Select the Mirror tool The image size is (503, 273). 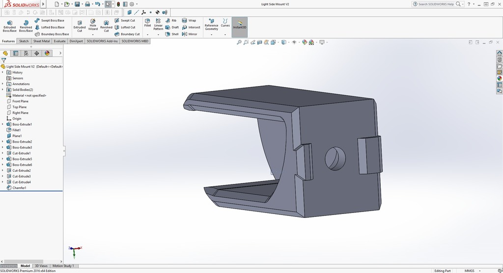[190, 34]
